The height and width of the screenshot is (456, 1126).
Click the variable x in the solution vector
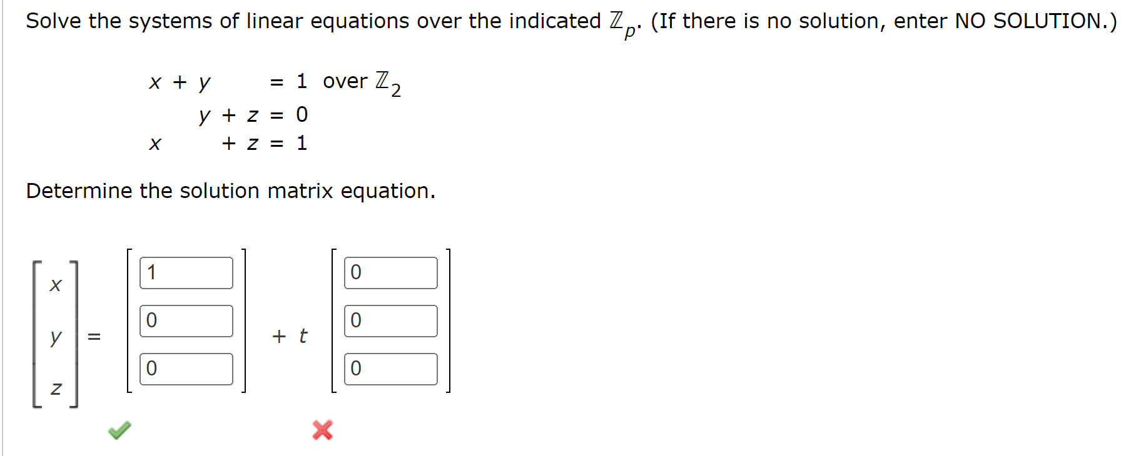pyautogui.click(x=55, y=285)
